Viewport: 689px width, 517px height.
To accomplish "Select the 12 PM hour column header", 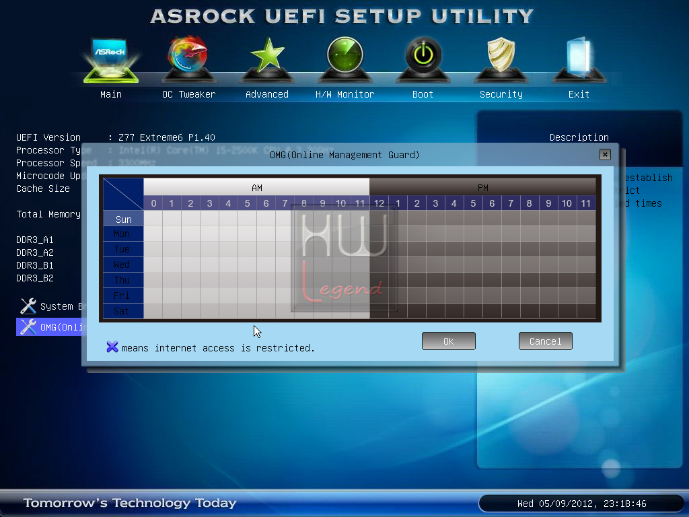I will (379, 203).
